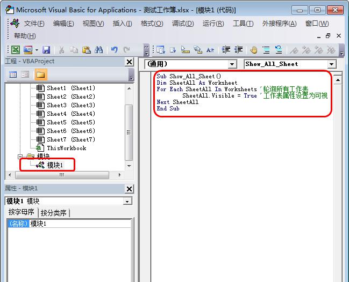Viewport: 349px width, 282px height.
Task: Indent the selected code lines
Action: tap(226, 50)
